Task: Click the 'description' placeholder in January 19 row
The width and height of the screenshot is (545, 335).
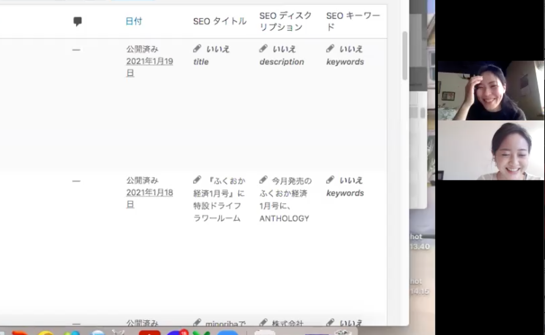Action: pos(282,62)
